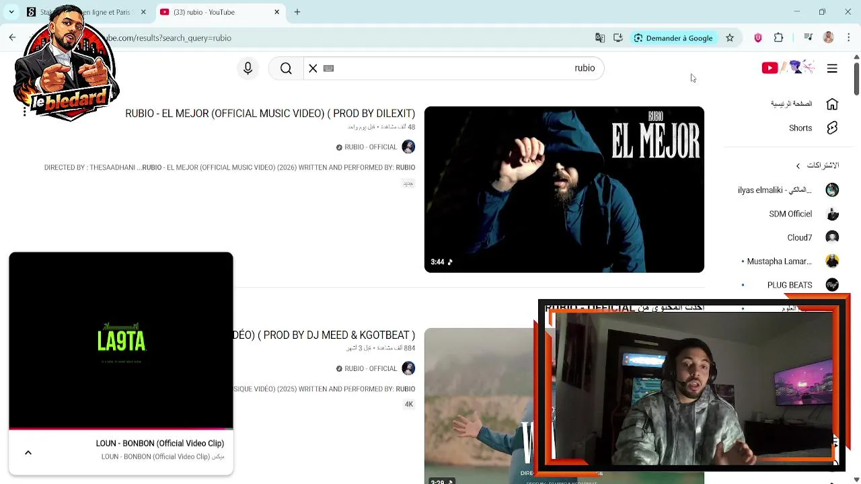The width and height of the screenshot is (861, 484).
Task: Click the SDM Officiel channel avatar
Action: click(832, 214)
